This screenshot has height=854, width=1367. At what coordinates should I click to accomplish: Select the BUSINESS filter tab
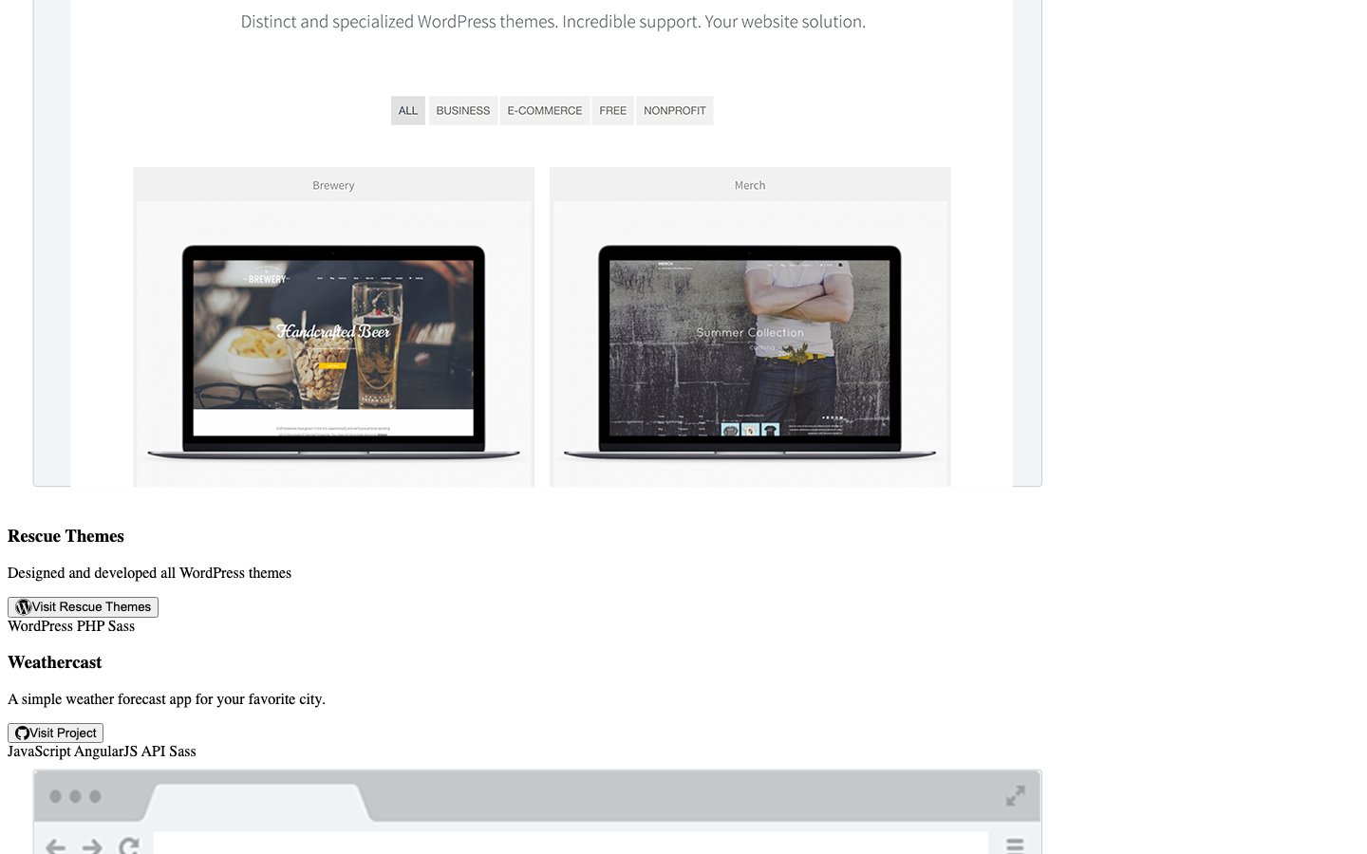463,111
